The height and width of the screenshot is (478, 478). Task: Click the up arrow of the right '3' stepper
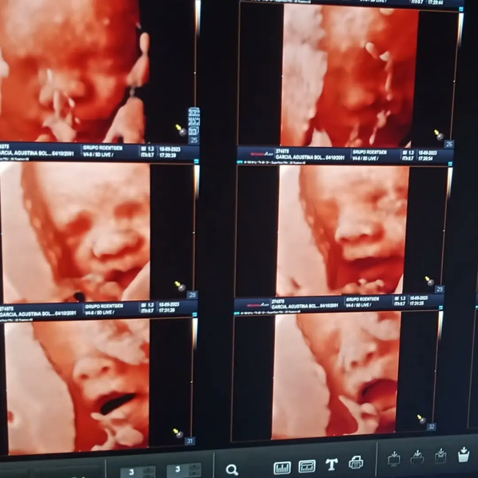coord(195,467)
